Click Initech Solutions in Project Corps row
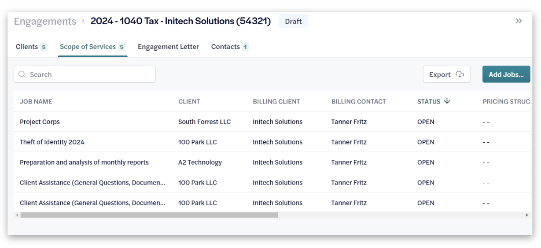 point(277,122)
